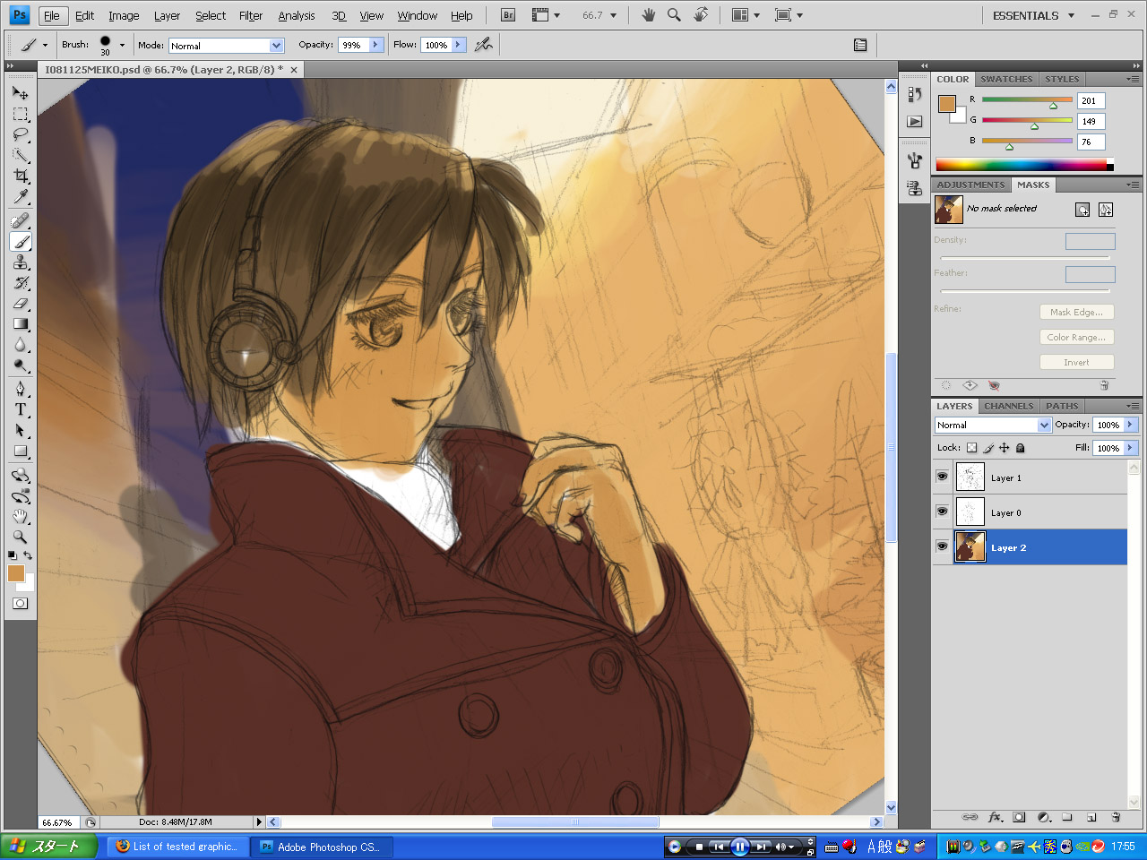Select the Lasso tool
The height and width of the screenshot is (860, 1147).
[20, 134]
